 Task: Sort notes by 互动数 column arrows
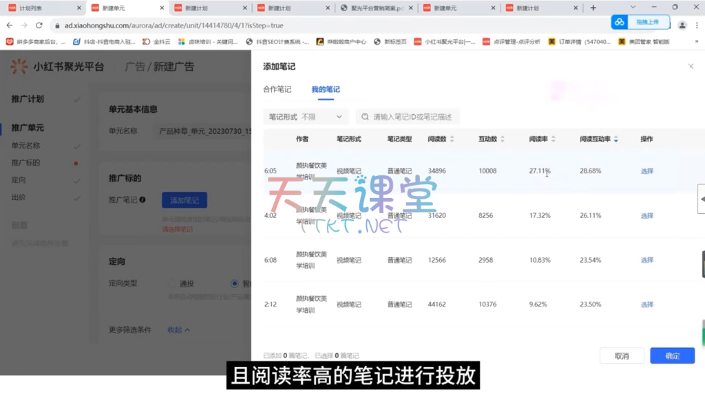pyautogui.click(x=503, y=139)
